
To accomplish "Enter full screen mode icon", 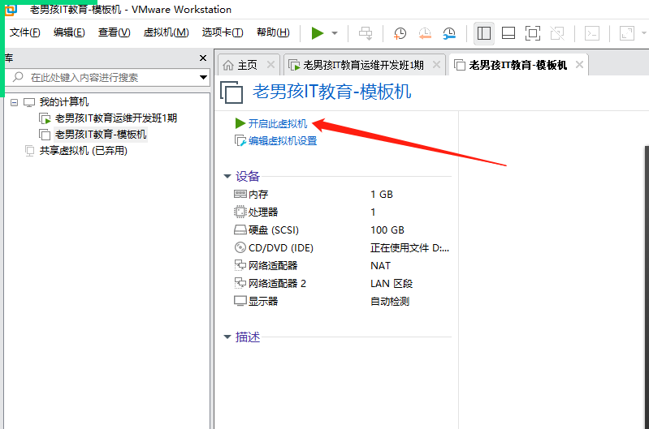I will 533,33.
